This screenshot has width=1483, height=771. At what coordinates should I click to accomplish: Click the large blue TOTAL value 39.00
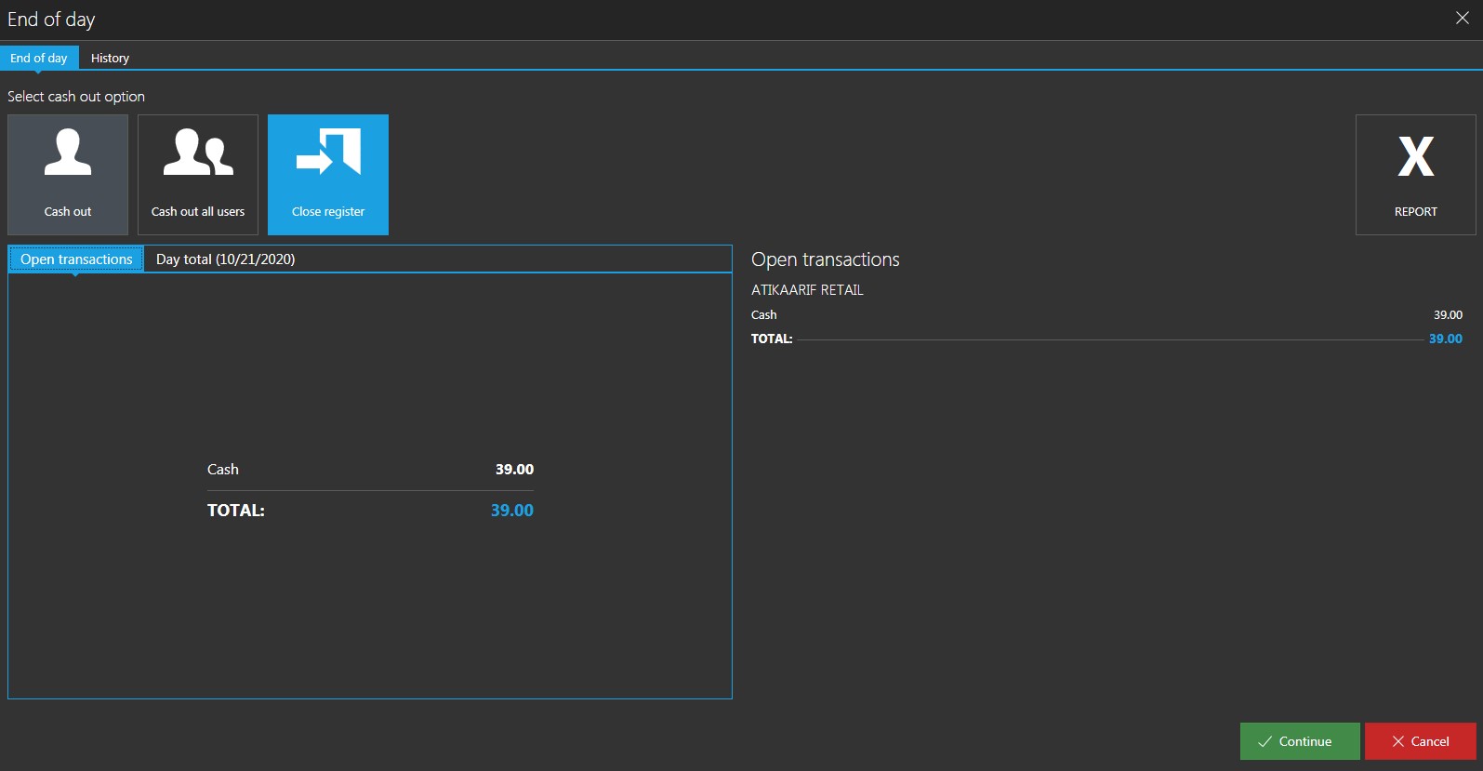[511, 511]
